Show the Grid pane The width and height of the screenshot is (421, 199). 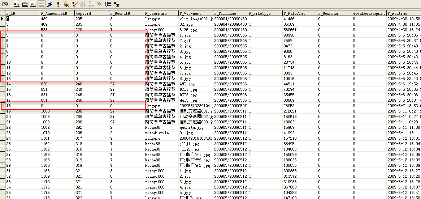(25, 4)
